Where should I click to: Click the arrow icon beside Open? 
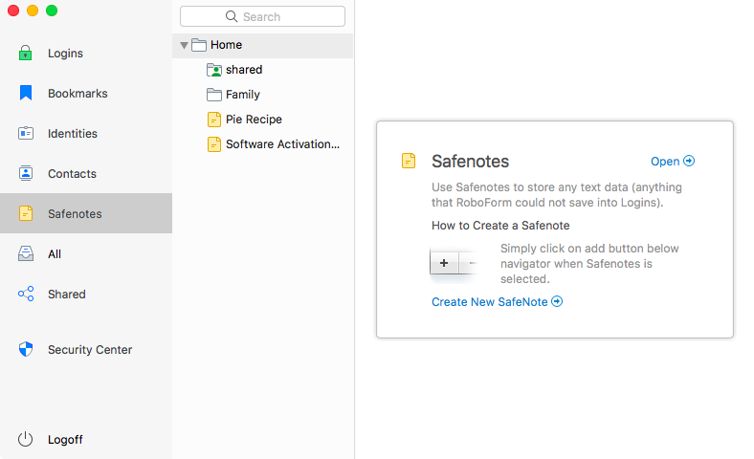coord(689,161)
